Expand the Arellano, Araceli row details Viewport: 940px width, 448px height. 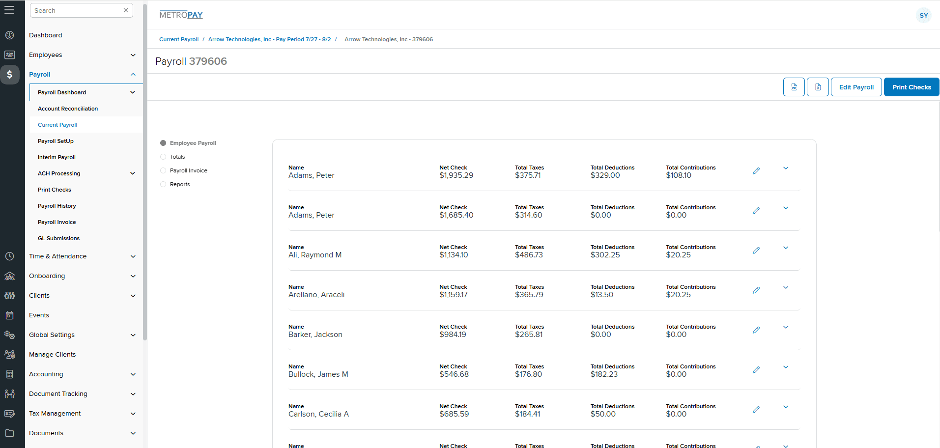click(x=785, y=287)
